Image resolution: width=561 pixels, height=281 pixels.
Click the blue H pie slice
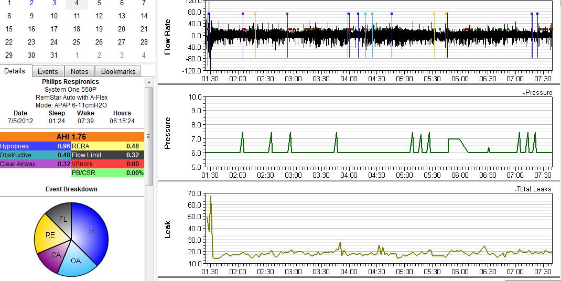91,231
